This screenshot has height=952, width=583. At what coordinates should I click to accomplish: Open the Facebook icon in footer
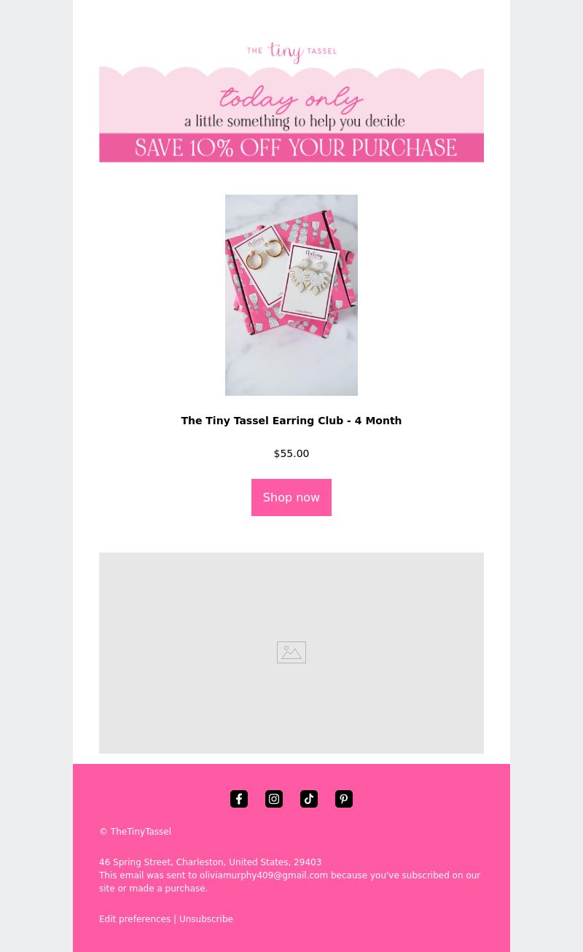[x=239, y=799]
